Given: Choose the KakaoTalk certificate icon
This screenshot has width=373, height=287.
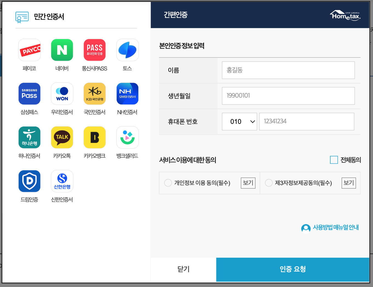Looking at the screenshot, I should [62, 137].
